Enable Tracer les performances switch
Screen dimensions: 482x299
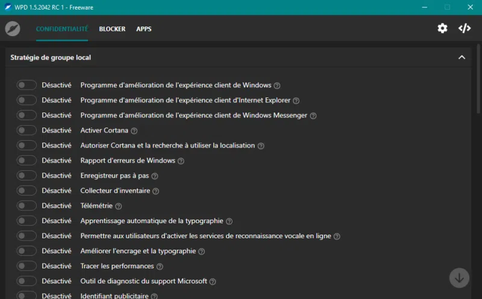pos(27,266)
